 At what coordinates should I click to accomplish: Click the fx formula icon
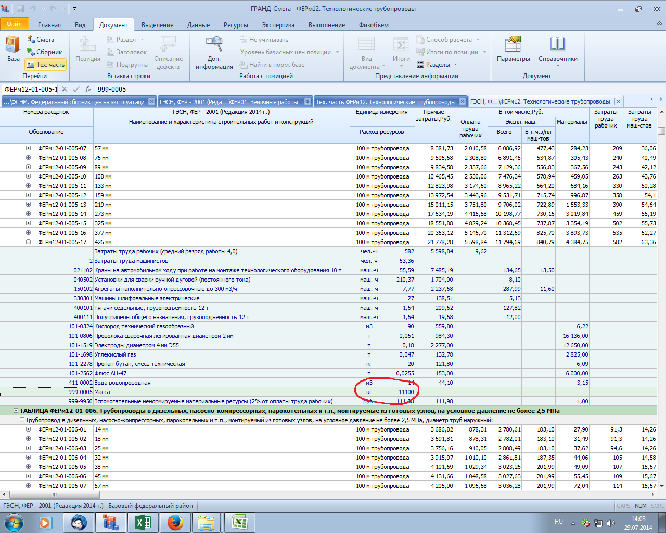point(88,89)
